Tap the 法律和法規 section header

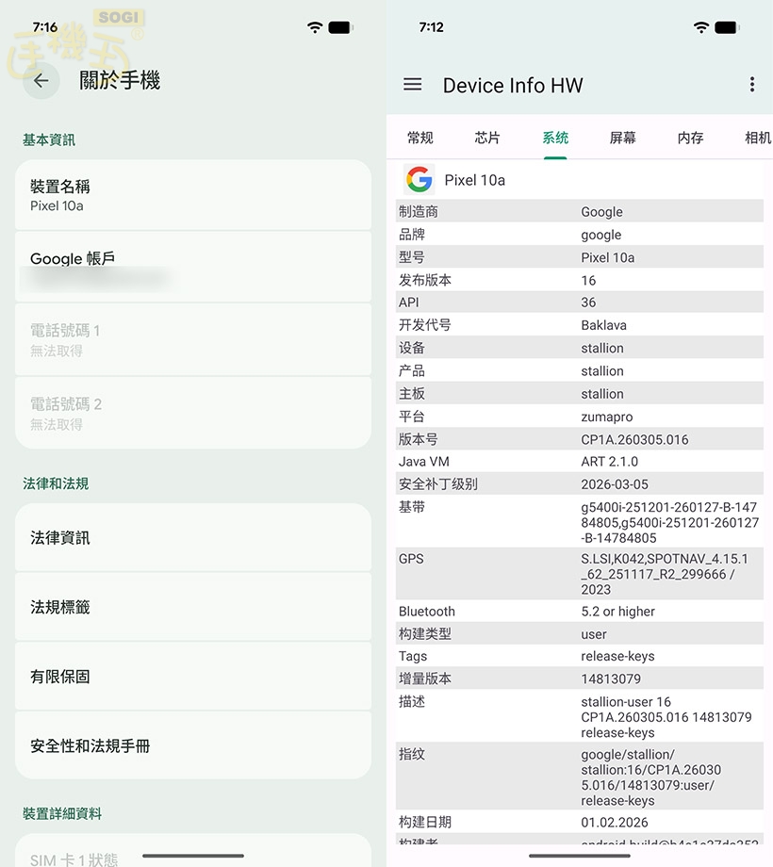(x=56, y=483)
